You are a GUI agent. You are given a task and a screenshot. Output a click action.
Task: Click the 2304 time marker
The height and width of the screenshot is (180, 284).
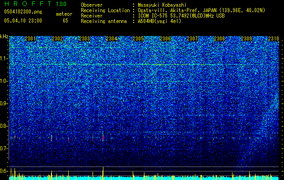pos(112,39)
